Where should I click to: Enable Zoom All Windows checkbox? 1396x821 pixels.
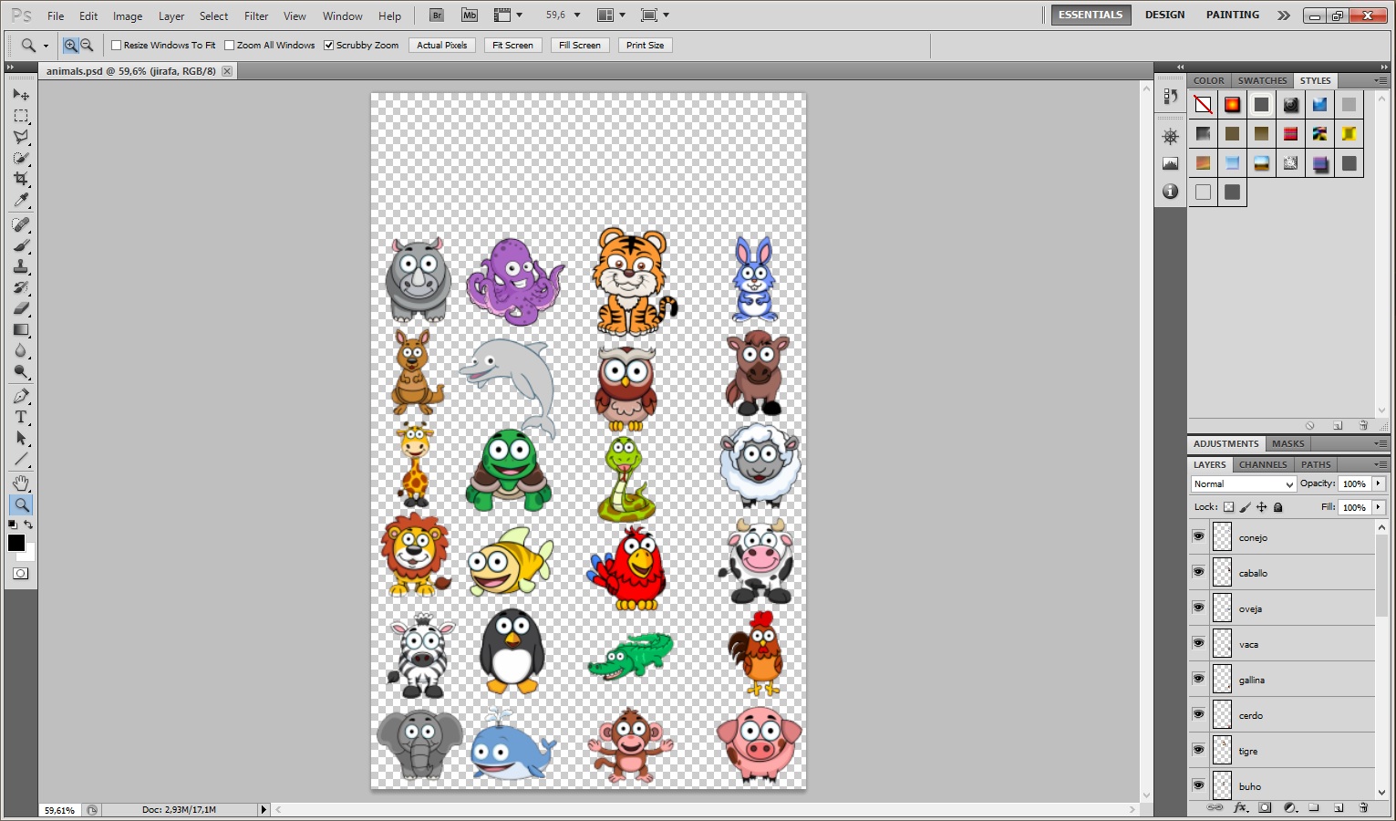click(x=230, y=46)
